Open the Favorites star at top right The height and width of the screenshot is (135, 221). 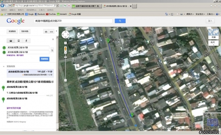tap(215, 6)
